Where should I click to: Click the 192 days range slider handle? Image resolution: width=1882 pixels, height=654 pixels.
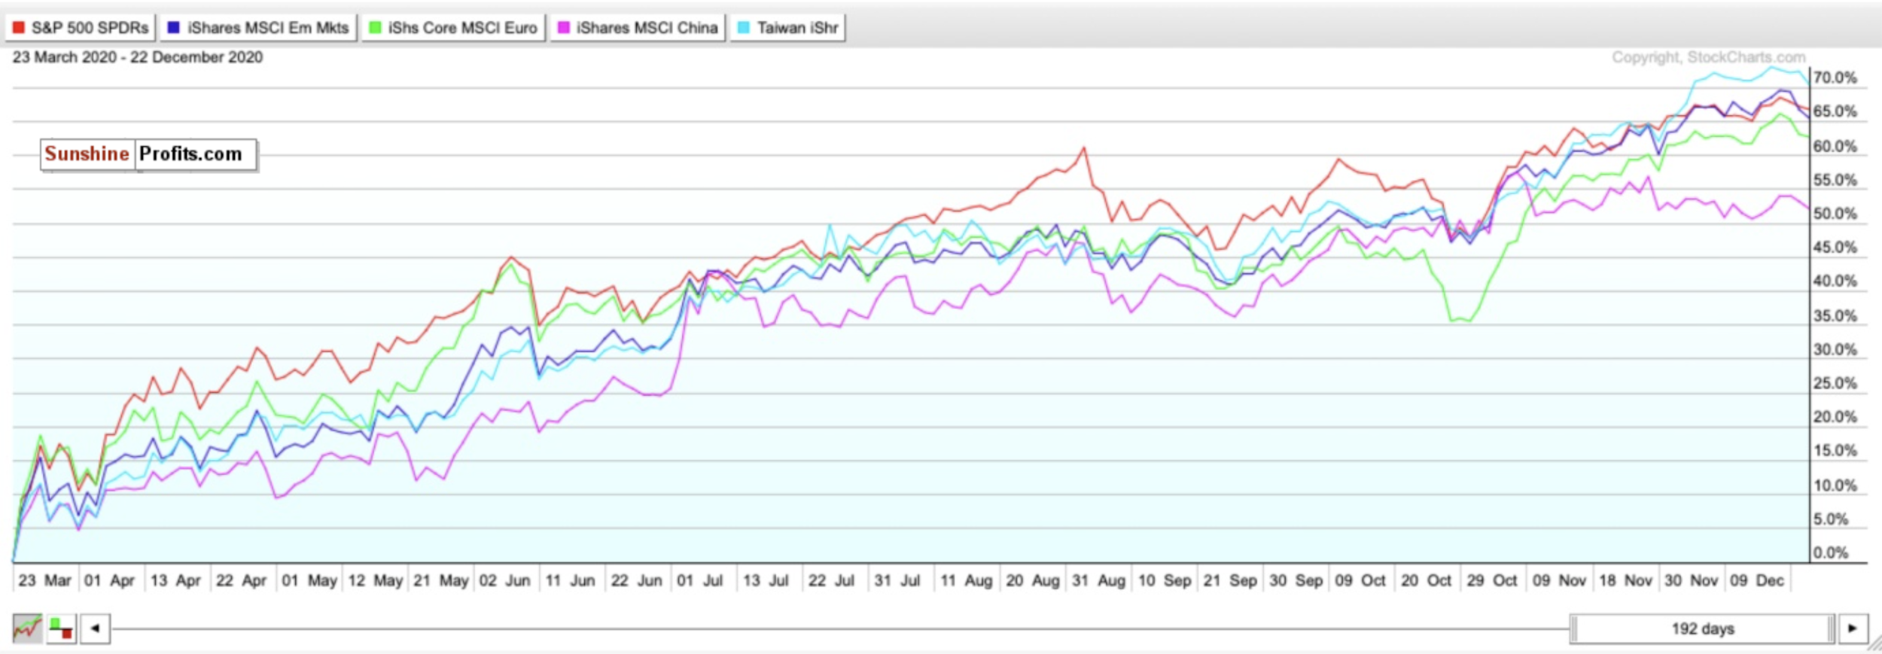[x=1703, y=628]
